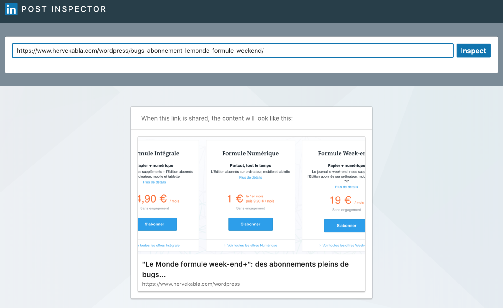Click the "Formule Week-en" card heading
The image size is (503, 308).
(341, 153)
